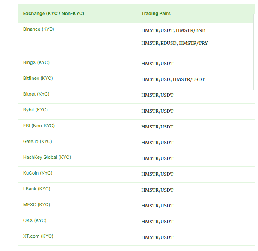Click the Bitget (KYC) exchange link
The width and height of the screenshot is (258, 251).
tap(36, 94)
